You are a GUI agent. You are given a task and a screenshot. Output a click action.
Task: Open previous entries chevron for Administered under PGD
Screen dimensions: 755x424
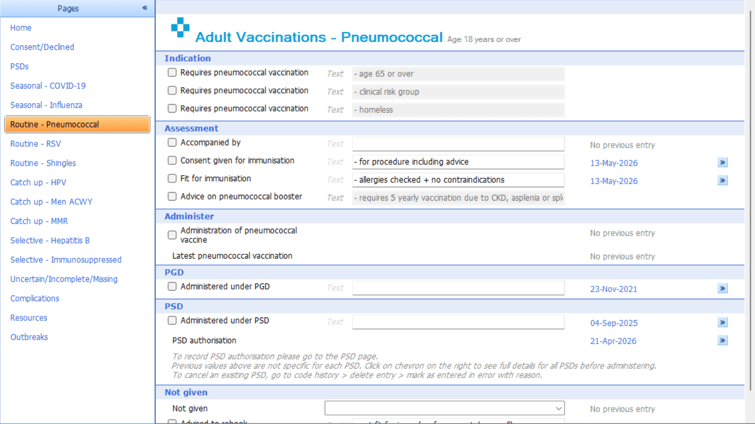click(x=722, y=289)
